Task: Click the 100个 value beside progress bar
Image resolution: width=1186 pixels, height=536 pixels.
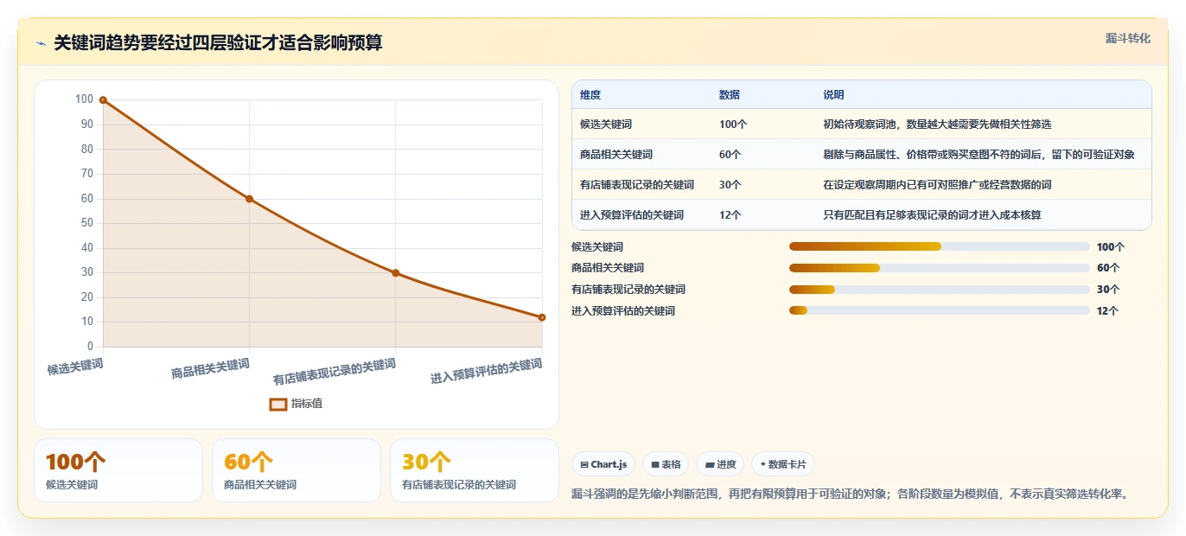Action: [1111, 247]
